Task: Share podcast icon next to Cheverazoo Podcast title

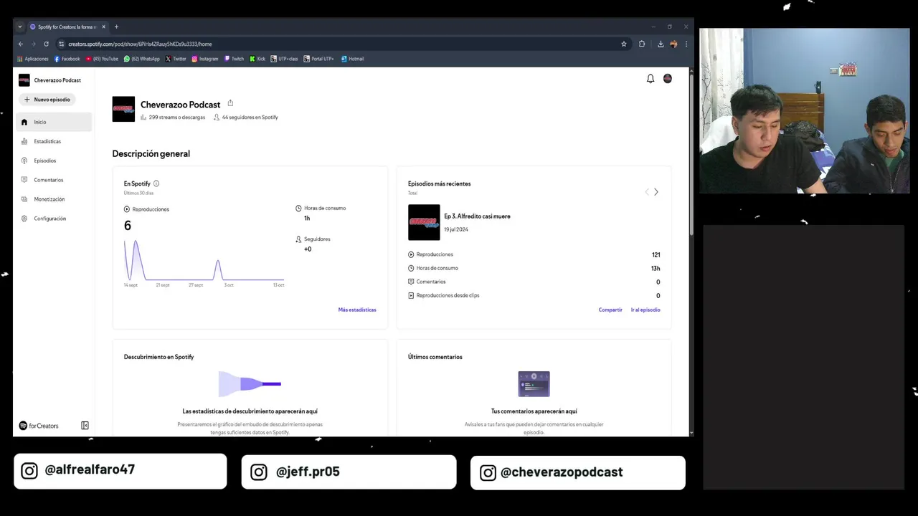Action: click(x=230, y=103)
